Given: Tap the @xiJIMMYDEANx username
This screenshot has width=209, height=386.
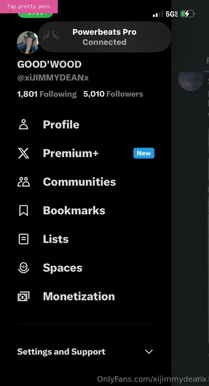Looking at the screenshot, I should coord(53,78).
